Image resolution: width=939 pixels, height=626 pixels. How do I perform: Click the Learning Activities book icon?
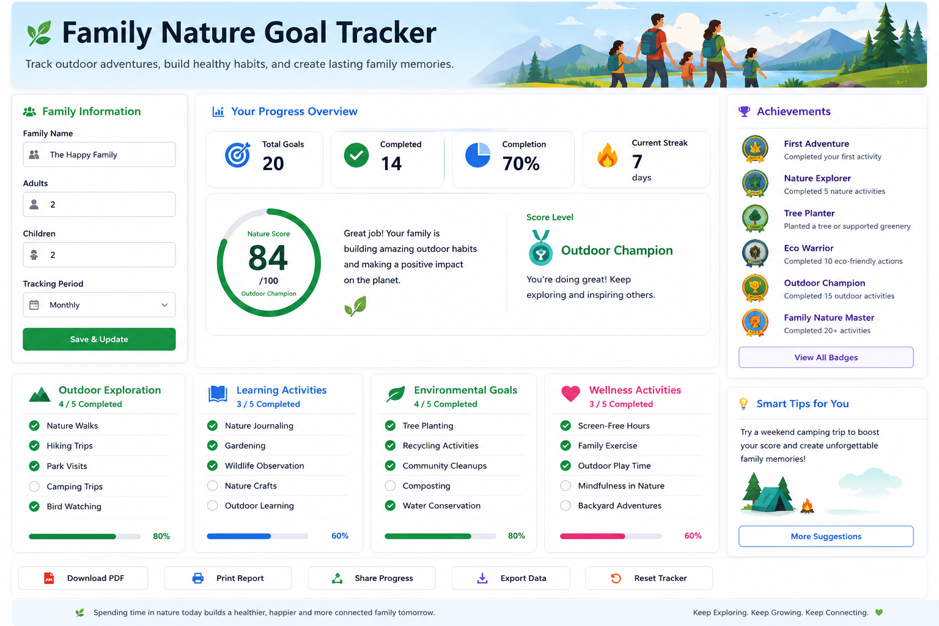coord(218,394)
